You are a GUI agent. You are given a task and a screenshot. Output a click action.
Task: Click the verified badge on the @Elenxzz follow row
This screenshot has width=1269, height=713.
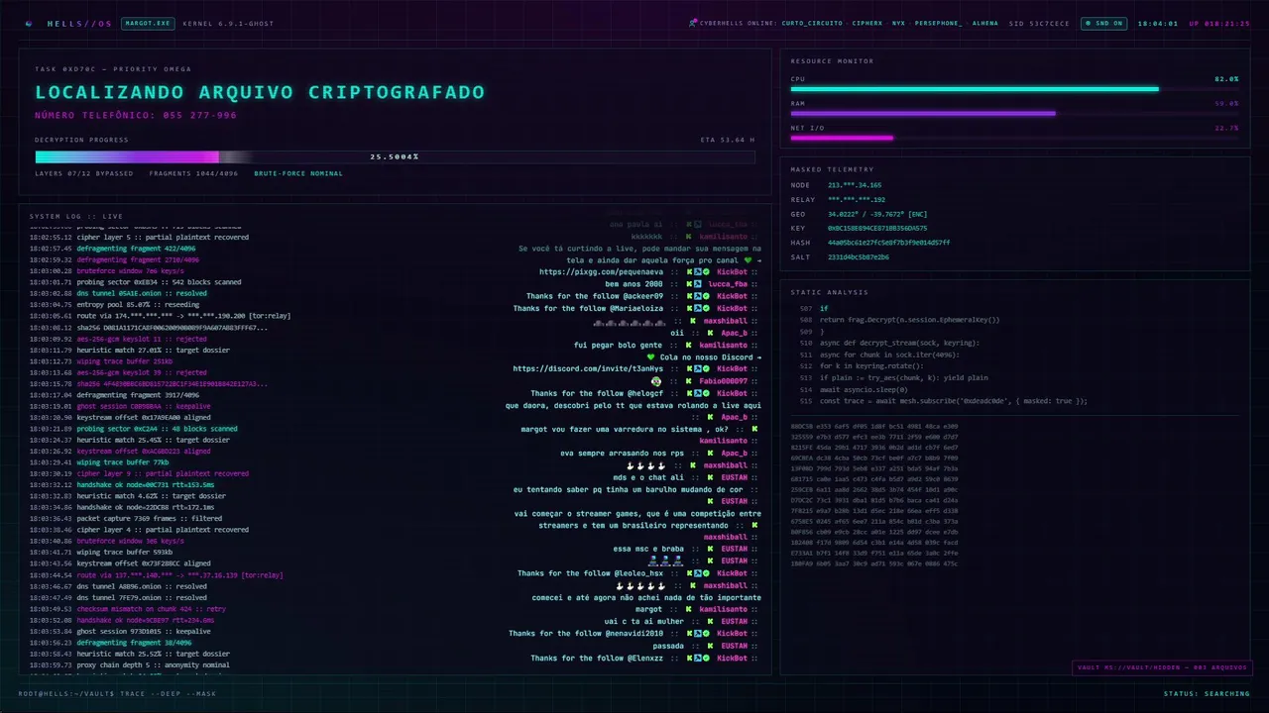coord(705,658)
